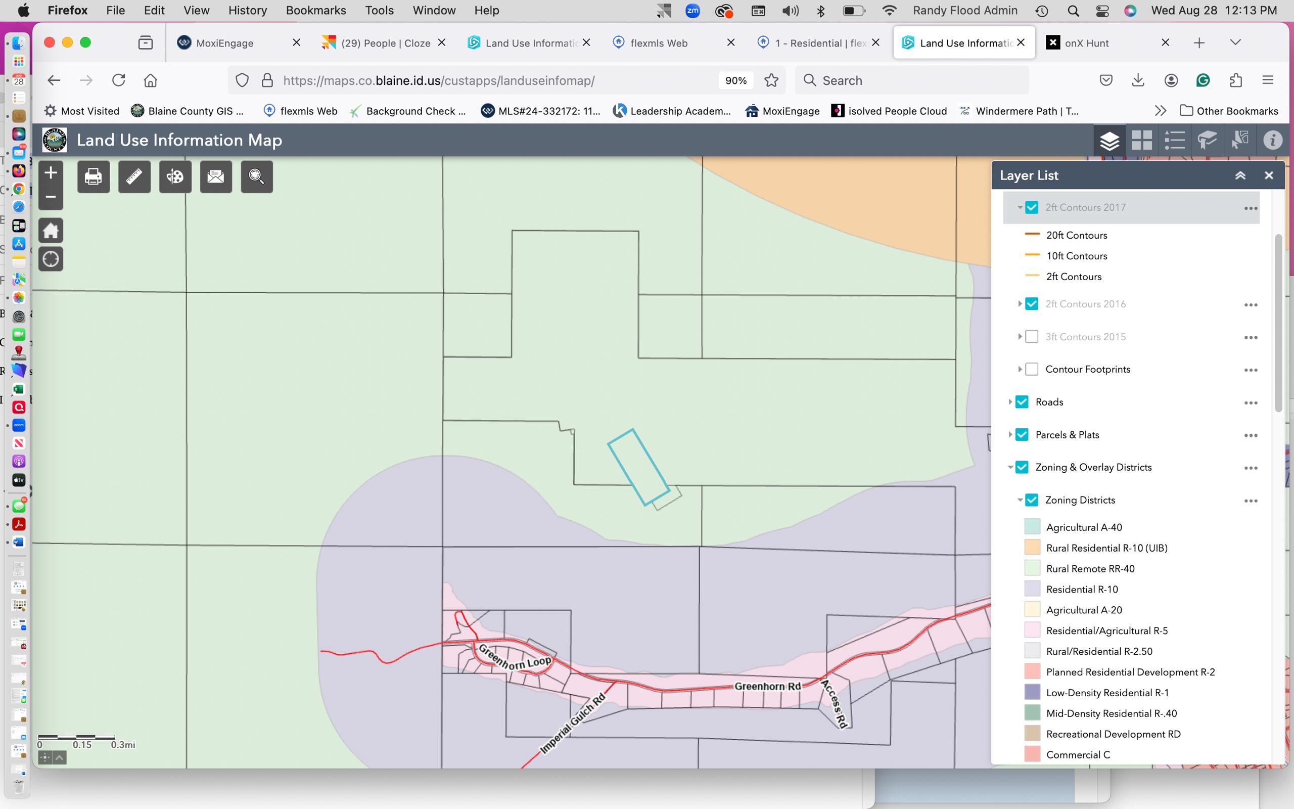The image size is (1294, 809).
Task: Zoom in with the plus button
Action: (51, 173)
